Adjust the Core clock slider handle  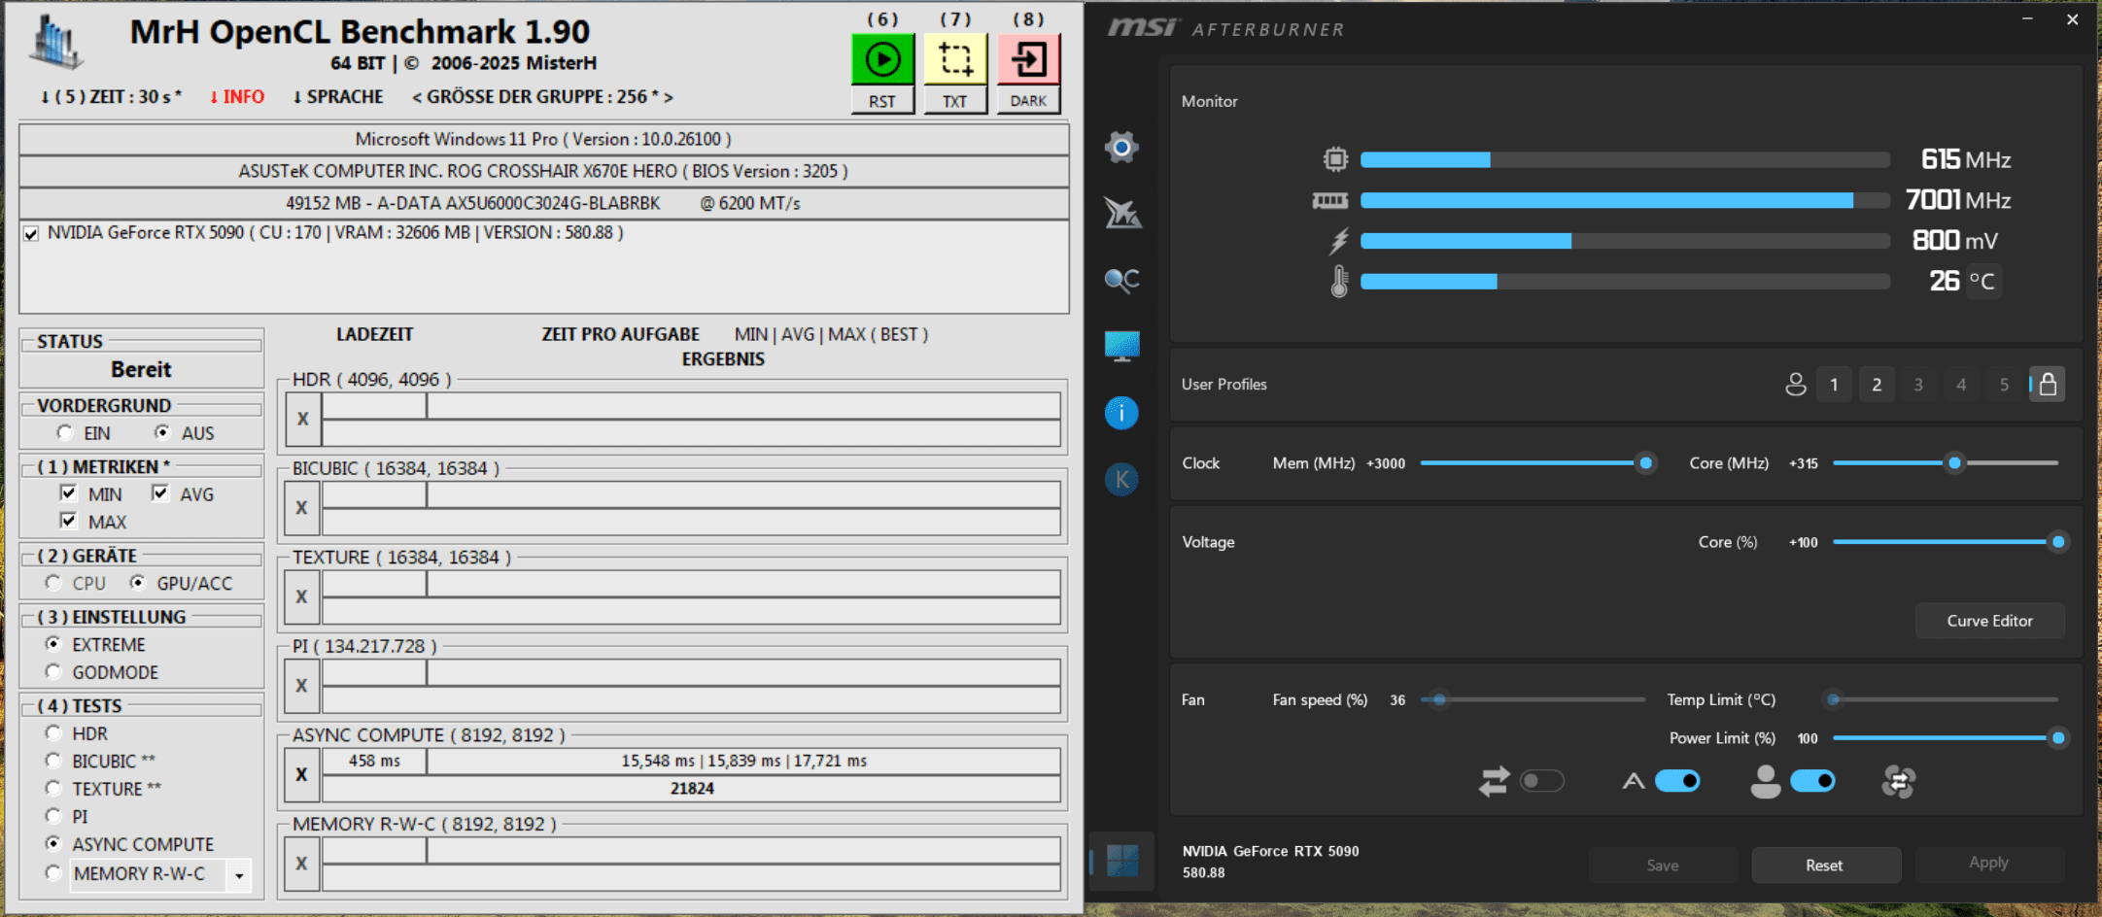pos(1954,463)
